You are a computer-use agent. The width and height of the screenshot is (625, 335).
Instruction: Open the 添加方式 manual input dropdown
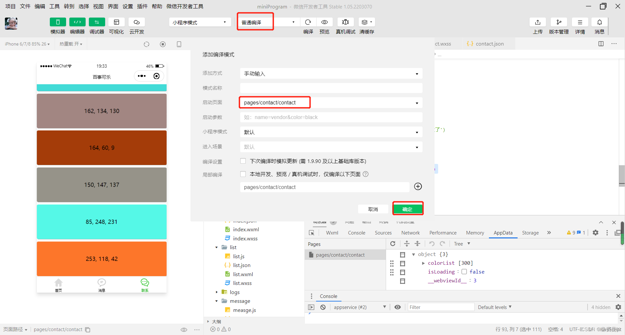point(331,74)
